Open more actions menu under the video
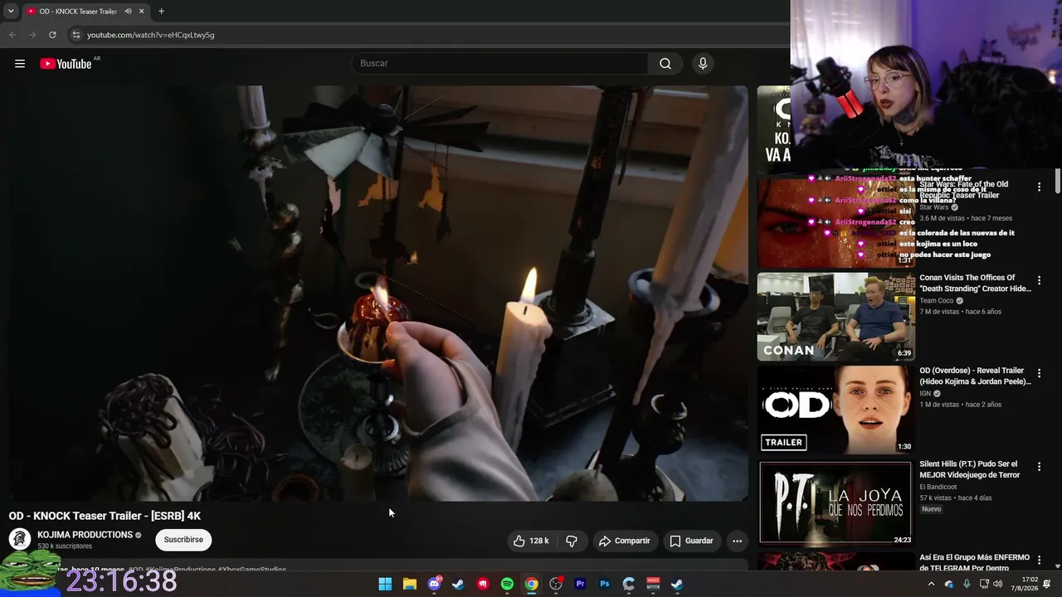Viewport: 1062px width, 597px height. coord(737,541)
